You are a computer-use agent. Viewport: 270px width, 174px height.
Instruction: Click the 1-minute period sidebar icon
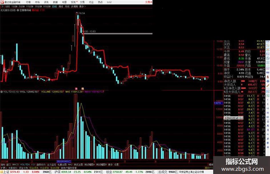(x=268, y=100)
